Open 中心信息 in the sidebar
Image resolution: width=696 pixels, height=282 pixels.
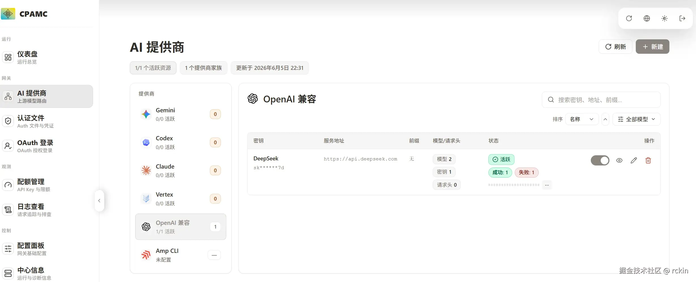(x=46, y=274)
